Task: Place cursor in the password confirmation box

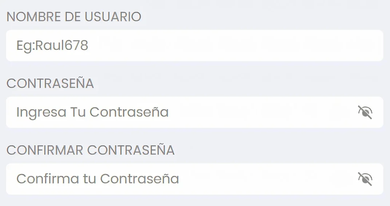Action: tap(183, 179)
